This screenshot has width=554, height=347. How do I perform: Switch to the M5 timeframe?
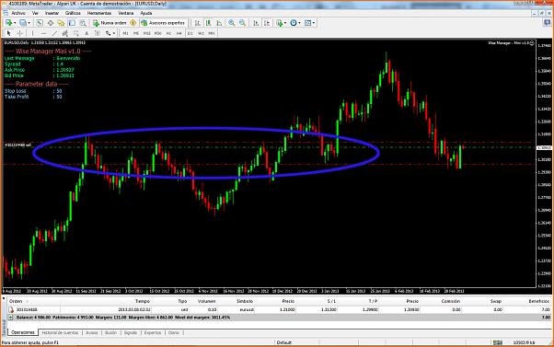pyautogui.click(x=136, y=33)
